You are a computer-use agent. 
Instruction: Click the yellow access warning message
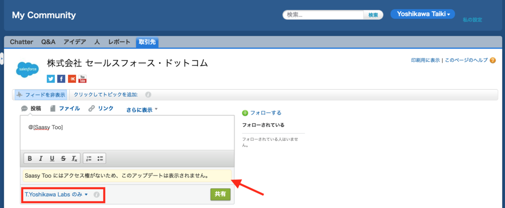pyautogui.click(x=127, y=176)
